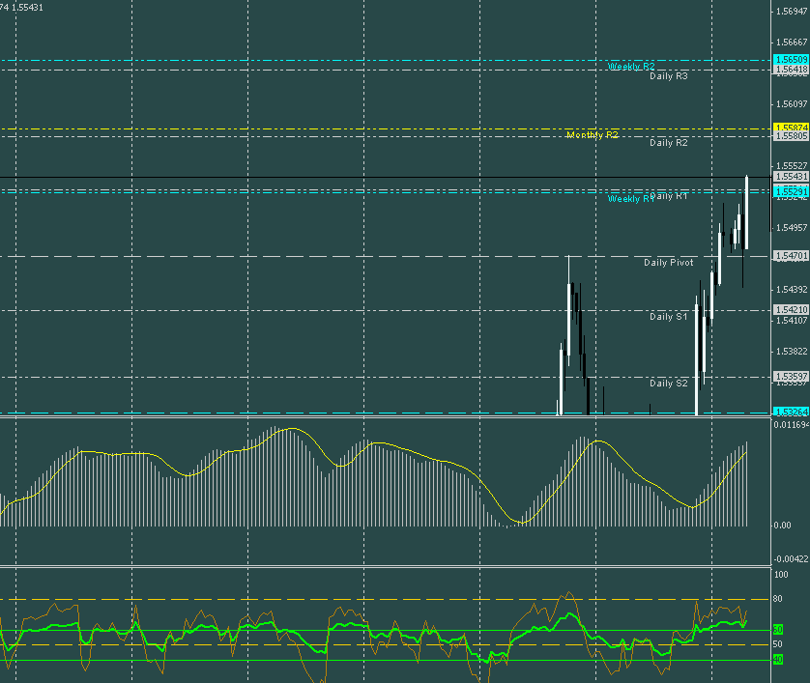This screenshot has height=683, width=810.
Task: Click the 0.00 oscillator scale value
Action: point(782,526)
